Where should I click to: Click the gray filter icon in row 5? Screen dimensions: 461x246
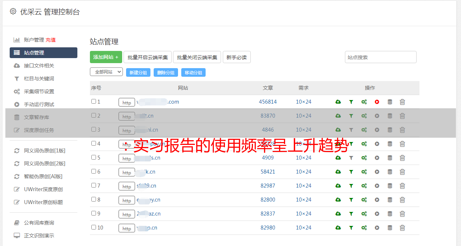pyautogui.click(x=351, y=158)
